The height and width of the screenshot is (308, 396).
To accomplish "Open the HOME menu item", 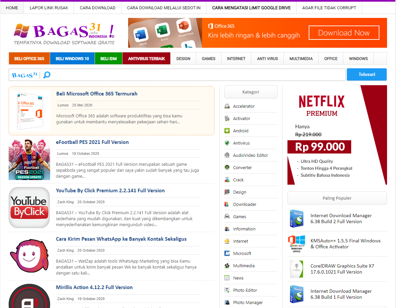I will 12,8.
